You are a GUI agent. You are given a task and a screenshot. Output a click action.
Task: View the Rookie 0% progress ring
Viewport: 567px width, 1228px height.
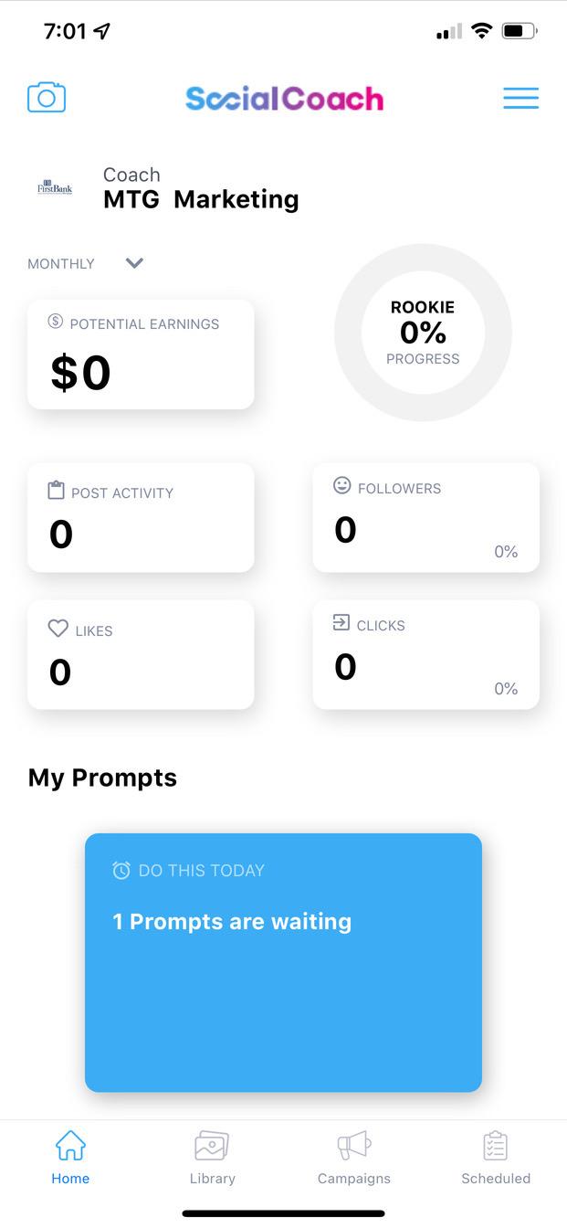click(x=423, y=333)
